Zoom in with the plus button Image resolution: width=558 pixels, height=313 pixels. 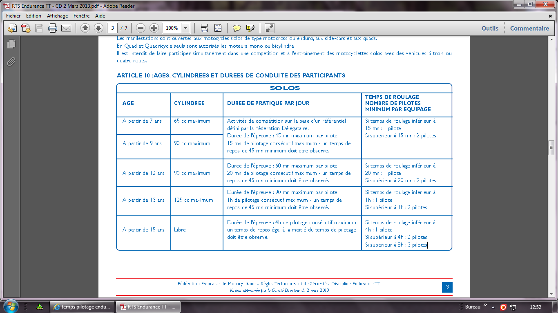154,28
